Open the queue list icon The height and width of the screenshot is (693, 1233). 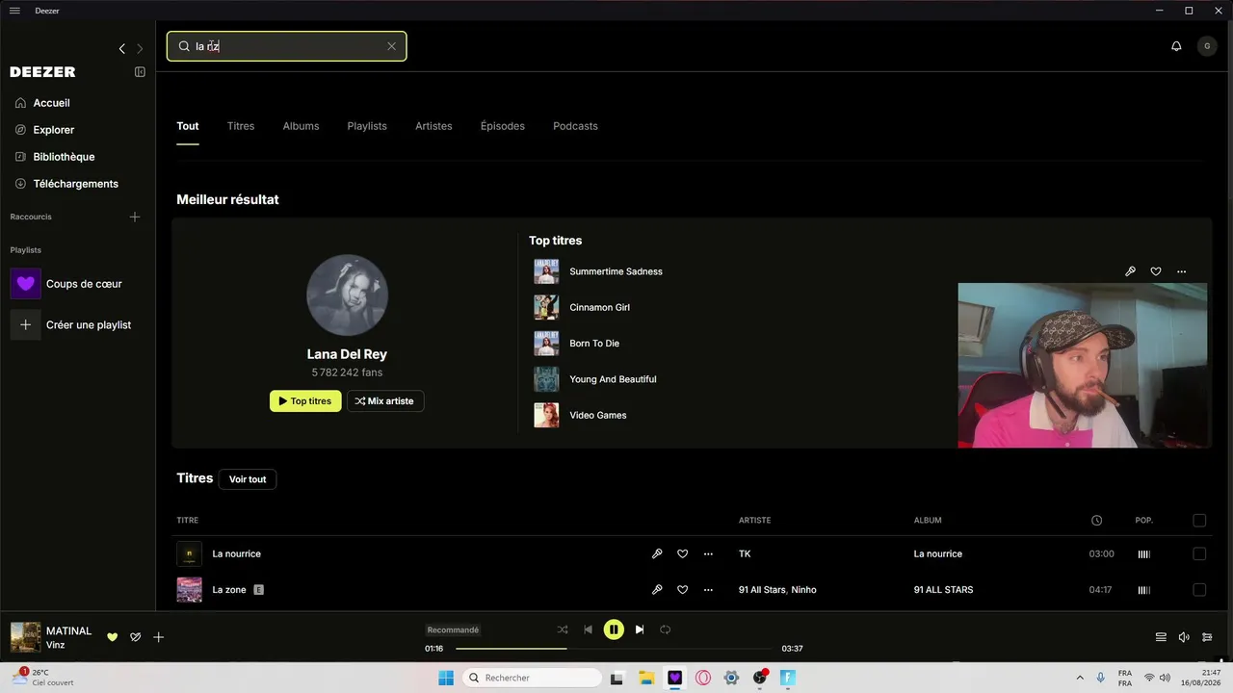pos(1161,637)
